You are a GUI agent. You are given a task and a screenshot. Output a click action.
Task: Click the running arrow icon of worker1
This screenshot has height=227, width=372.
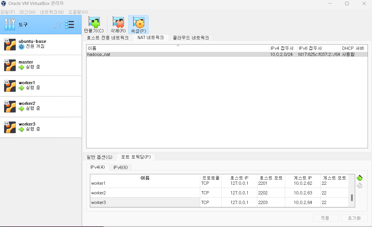(x=22, y=88)
